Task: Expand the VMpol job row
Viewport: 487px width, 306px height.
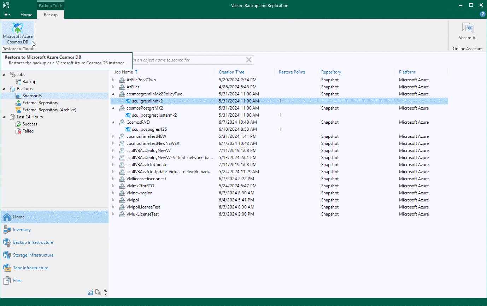Action: tap(113, 200)
